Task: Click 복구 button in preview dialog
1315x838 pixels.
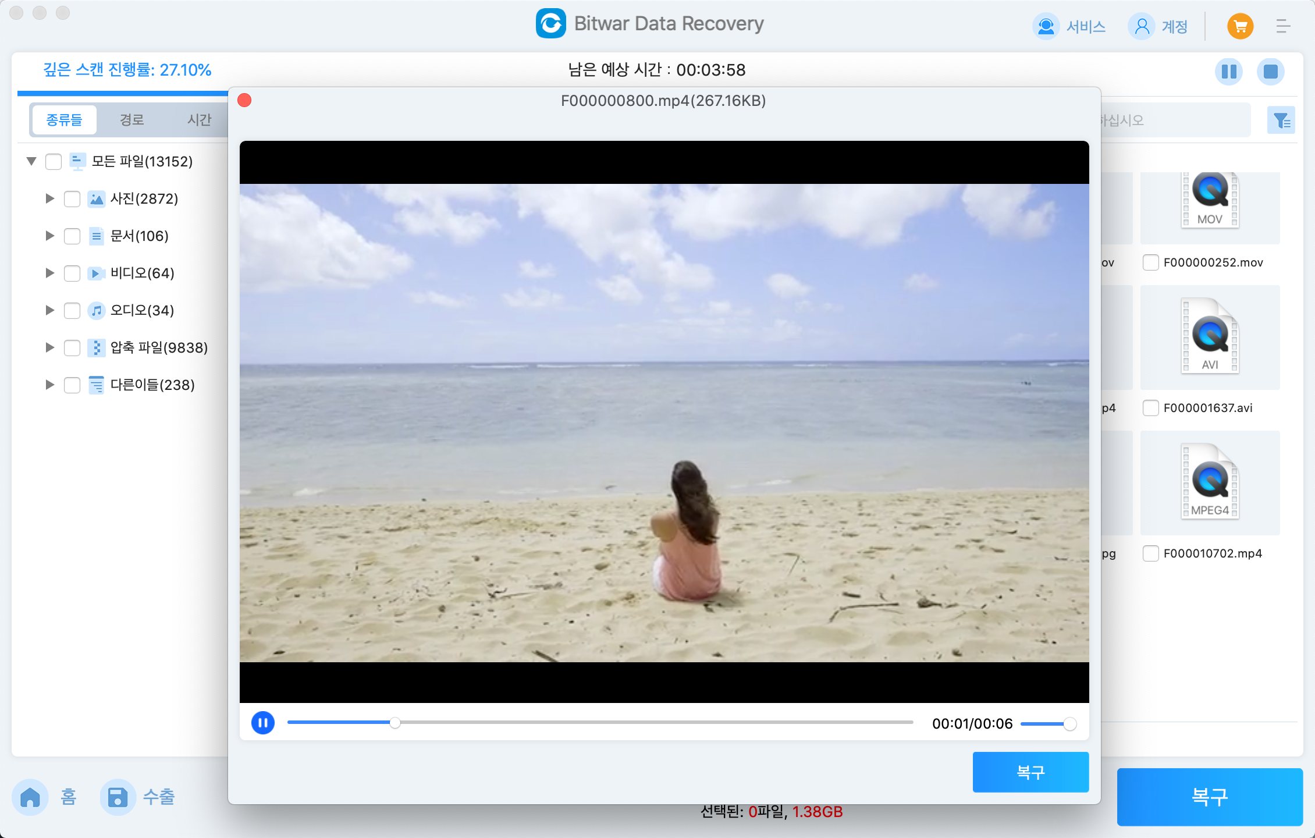Action: pos(1030,772)
